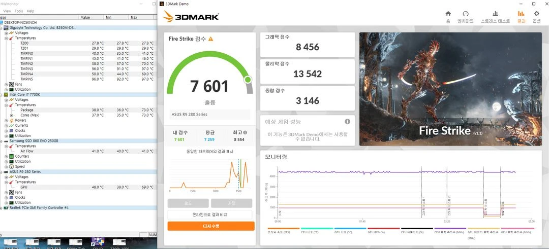549x249 pixels.
Task: Collapse Temperatures under Gigabyte Technology
Action: (6, 38)
